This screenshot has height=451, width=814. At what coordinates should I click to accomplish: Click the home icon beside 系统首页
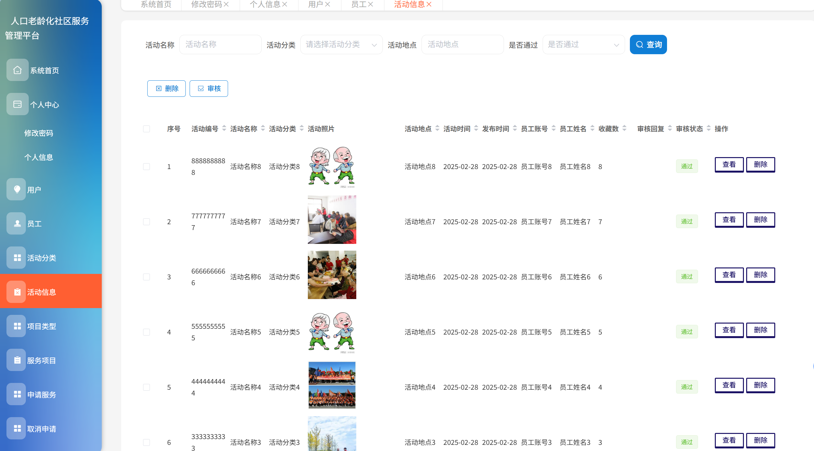click(x=17, y=70)
